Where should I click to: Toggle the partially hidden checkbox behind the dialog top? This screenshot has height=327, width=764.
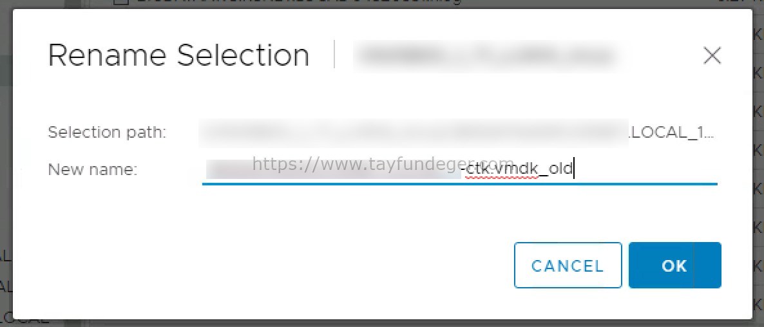pyautogui.click(x=121, y=2)
